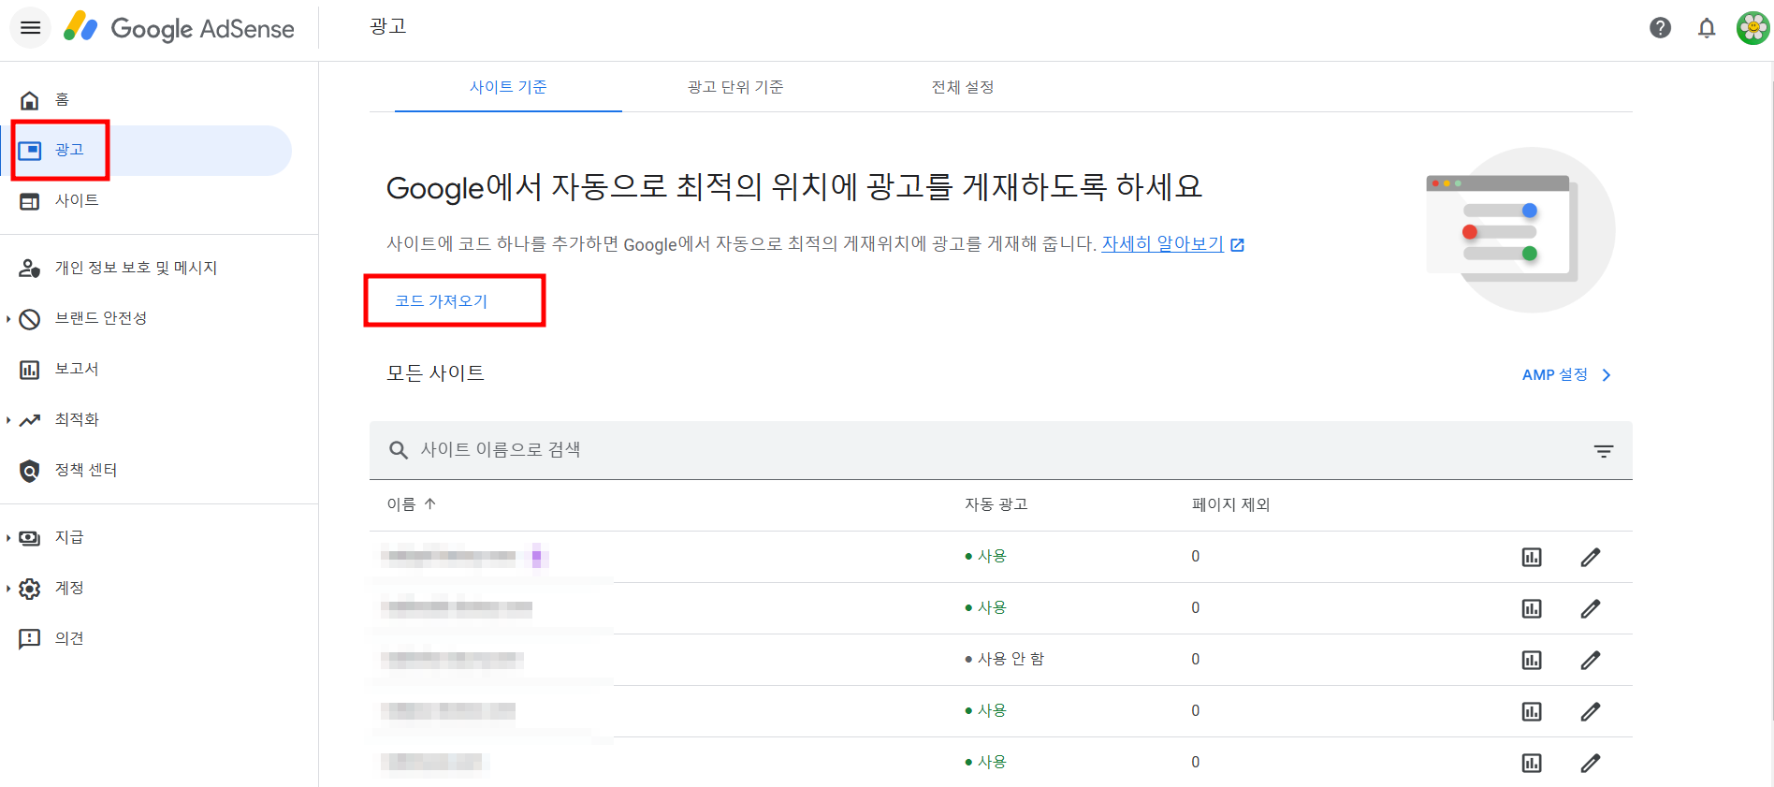Select 광고 in the sidebar
The height and width of the screenshot is (787, 1774).
[x=146, y=151]
